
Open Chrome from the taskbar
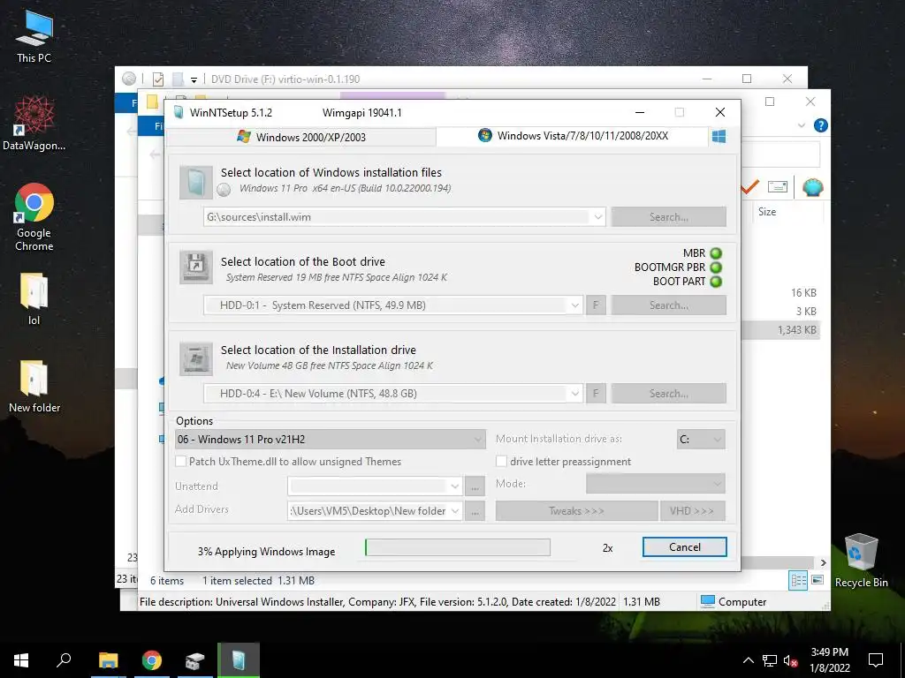tap(151, 660)
